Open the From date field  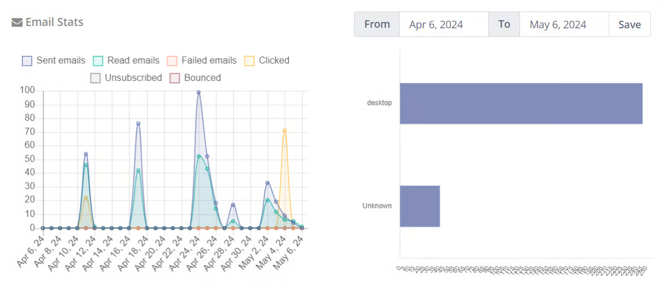pyautogui.click(x=444, y=25)
